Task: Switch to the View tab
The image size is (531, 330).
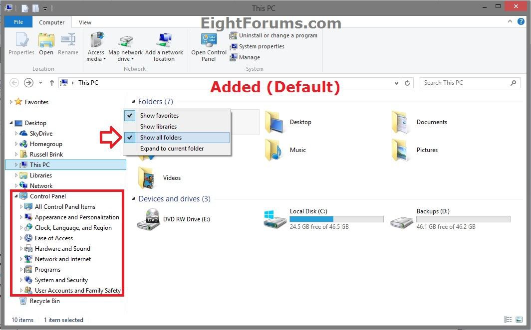Action: click(85, 22)
